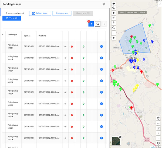Image resolution: width=162 pixels, height=148 pixels.
Task: Open the map three-dots options button
Action: point(158,123)
